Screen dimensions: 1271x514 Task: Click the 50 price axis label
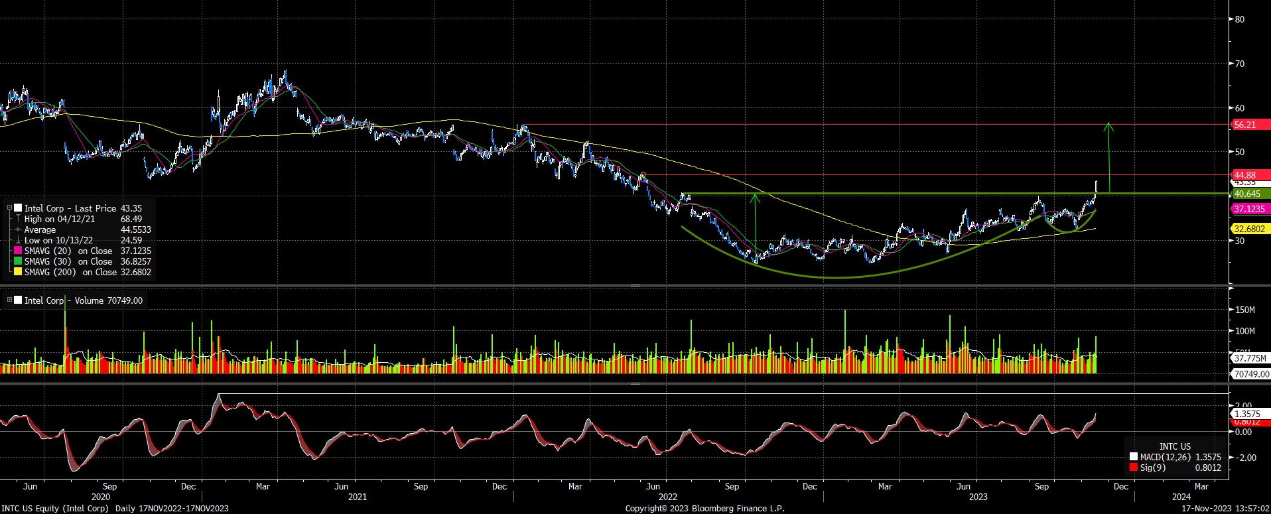pos(1239,152)
